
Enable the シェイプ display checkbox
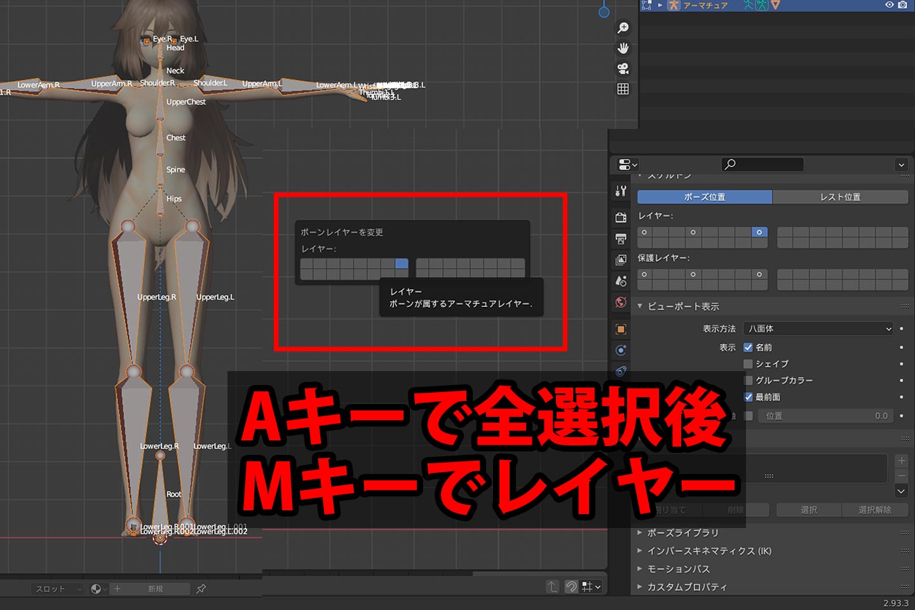(x=748, y=363)
